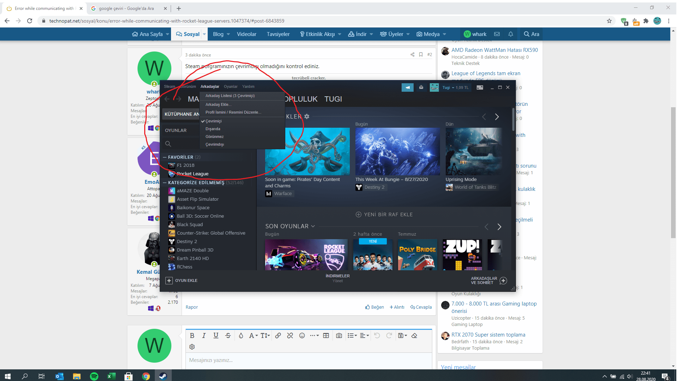Open text color droplet picker
Viewport: 677px width, 381px height.
(241, 335)
